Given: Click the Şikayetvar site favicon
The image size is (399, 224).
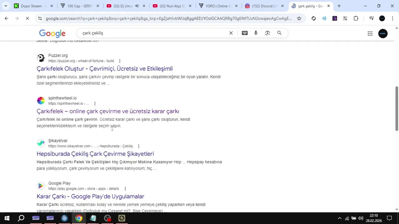Looking at the screenshot, I should (x=41, y=143).
